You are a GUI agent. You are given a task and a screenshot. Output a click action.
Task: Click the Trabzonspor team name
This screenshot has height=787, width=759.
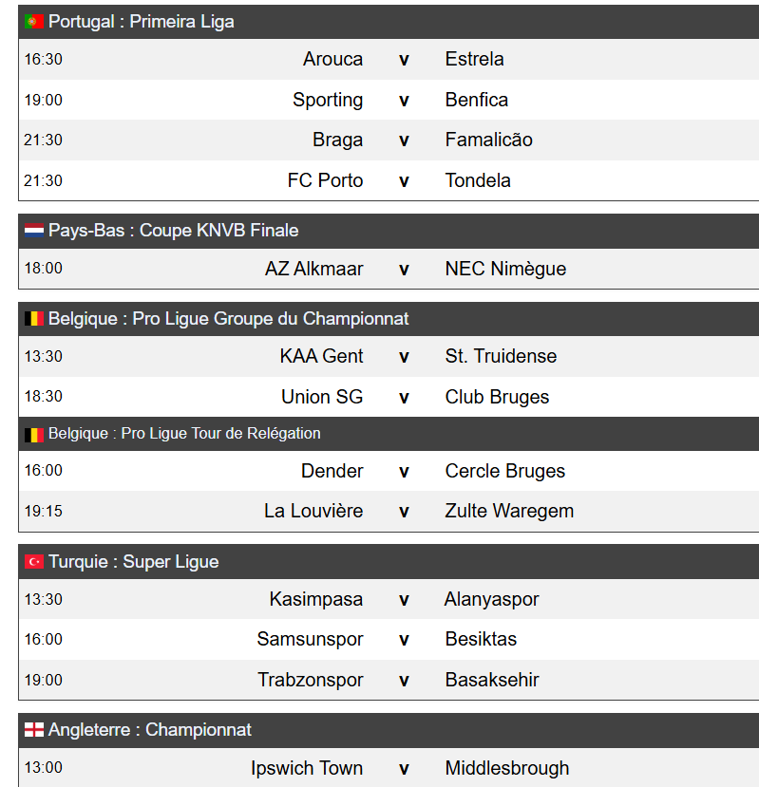(x=310, y=680)
